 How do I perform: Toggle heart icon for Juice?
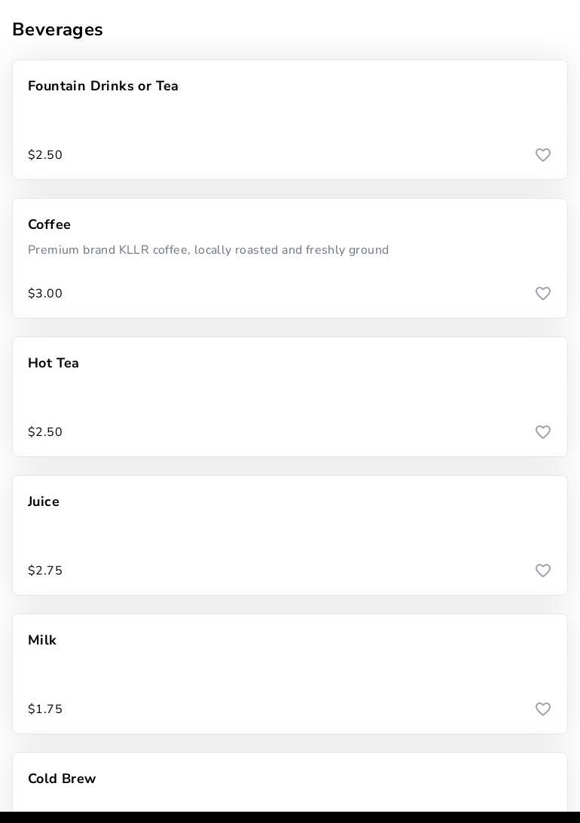click(543, 571)
